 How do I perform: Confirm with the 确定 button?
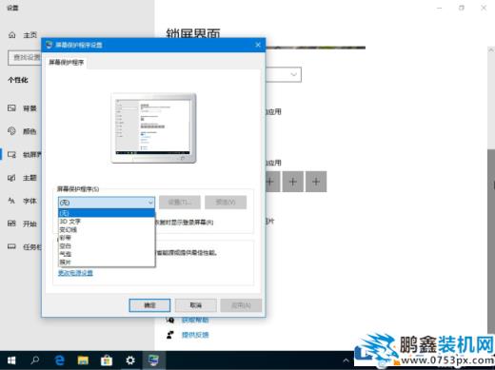(149, 305)
